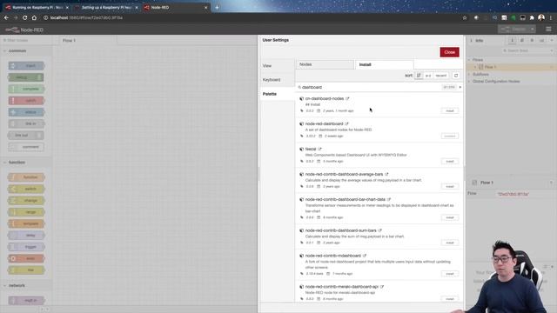Bookmark this page with the star icon
The width and height of the screenshot is (557, 313).
[465, 17]
